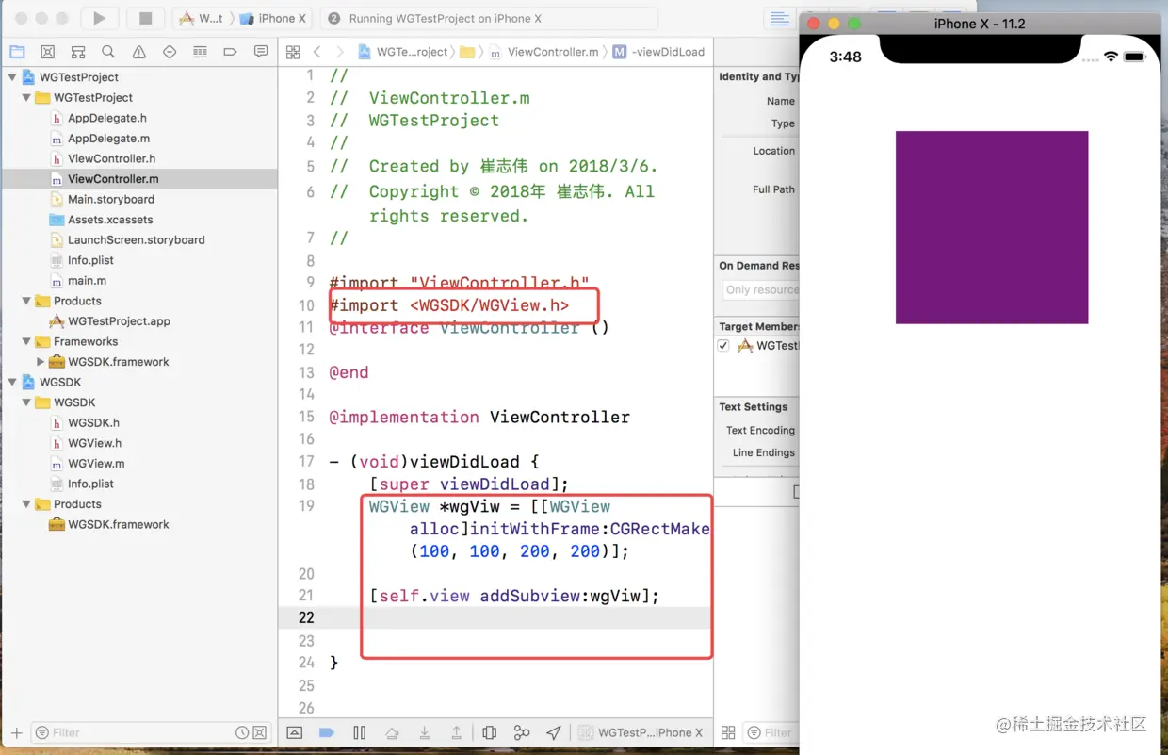Open the Issue navigator warning icon
1168x755 pixels.
(139, 52)
